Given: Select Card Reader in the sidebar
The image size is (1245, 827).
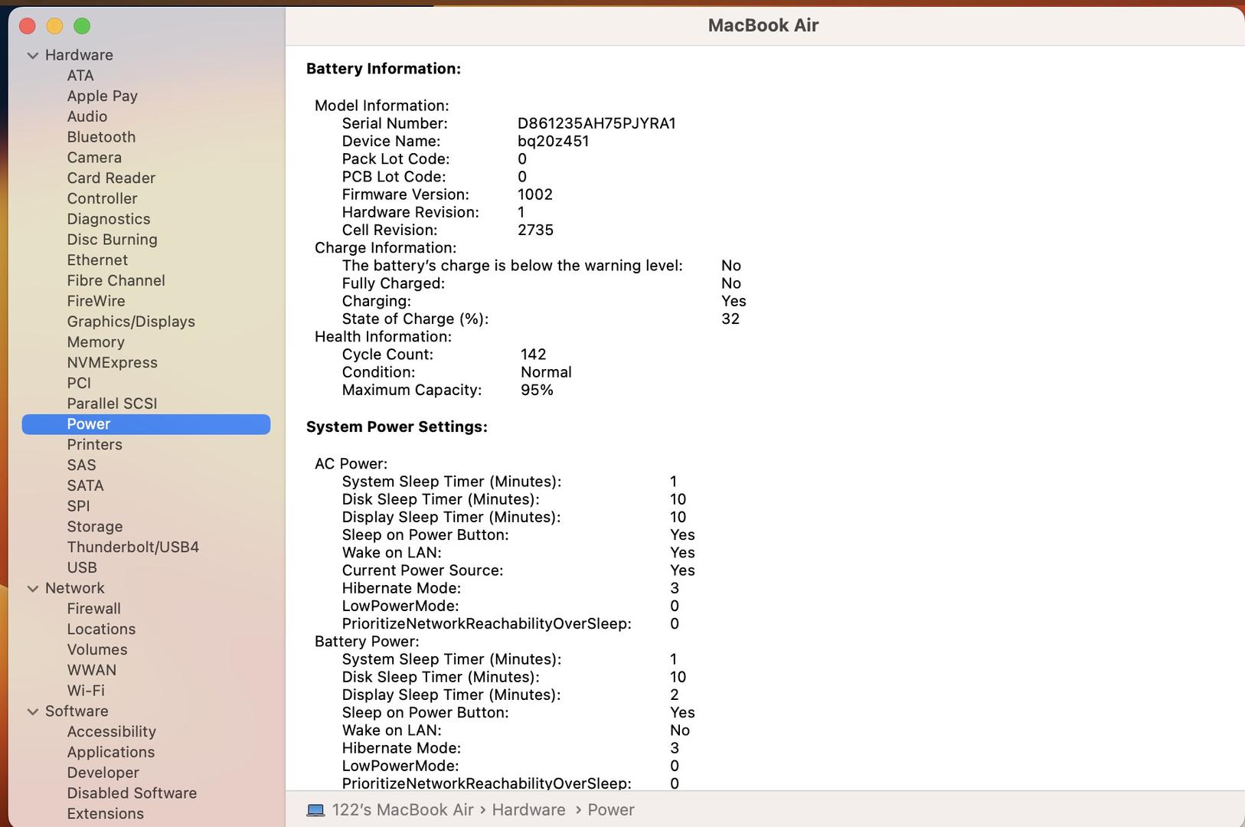Looking at the screenshot, I should [x=111, y=178].
